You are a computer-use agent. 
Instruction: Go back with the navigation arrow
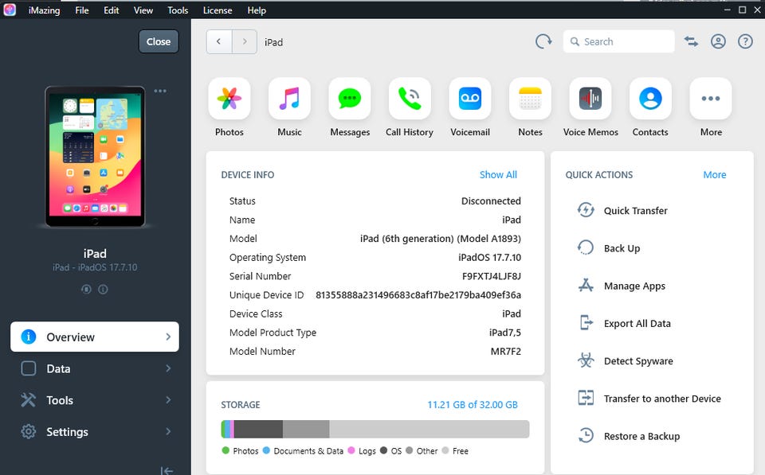(x=219, y=41)
